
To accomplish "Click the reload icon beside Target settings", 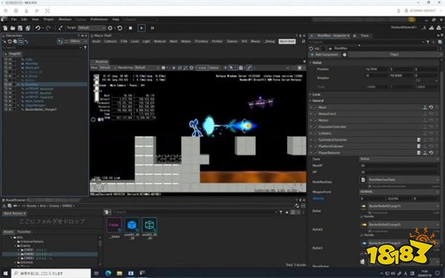I will pyautogui.click(x=119, y=28).
